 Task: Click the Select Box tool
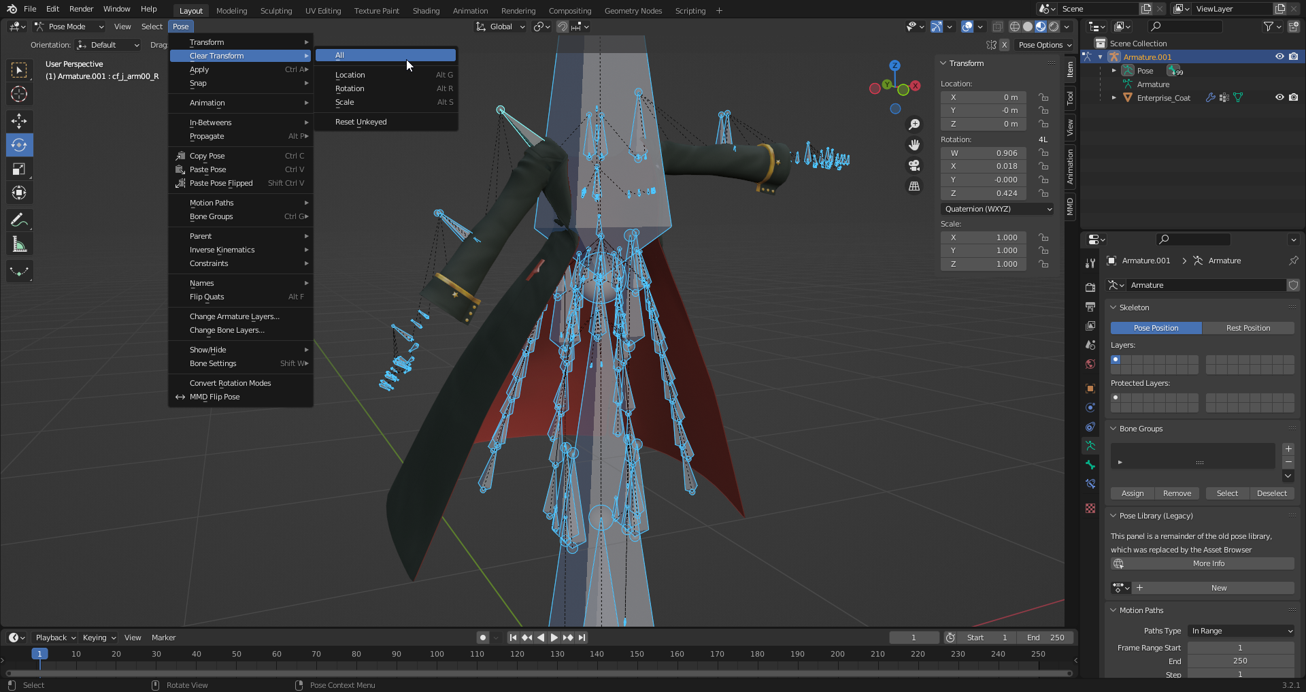click(19, 70)
